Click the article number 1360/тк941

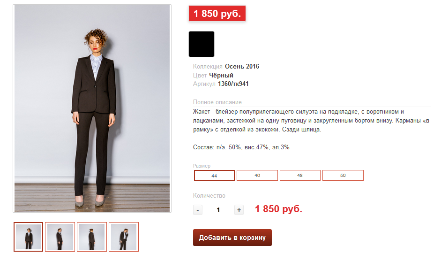233,84
